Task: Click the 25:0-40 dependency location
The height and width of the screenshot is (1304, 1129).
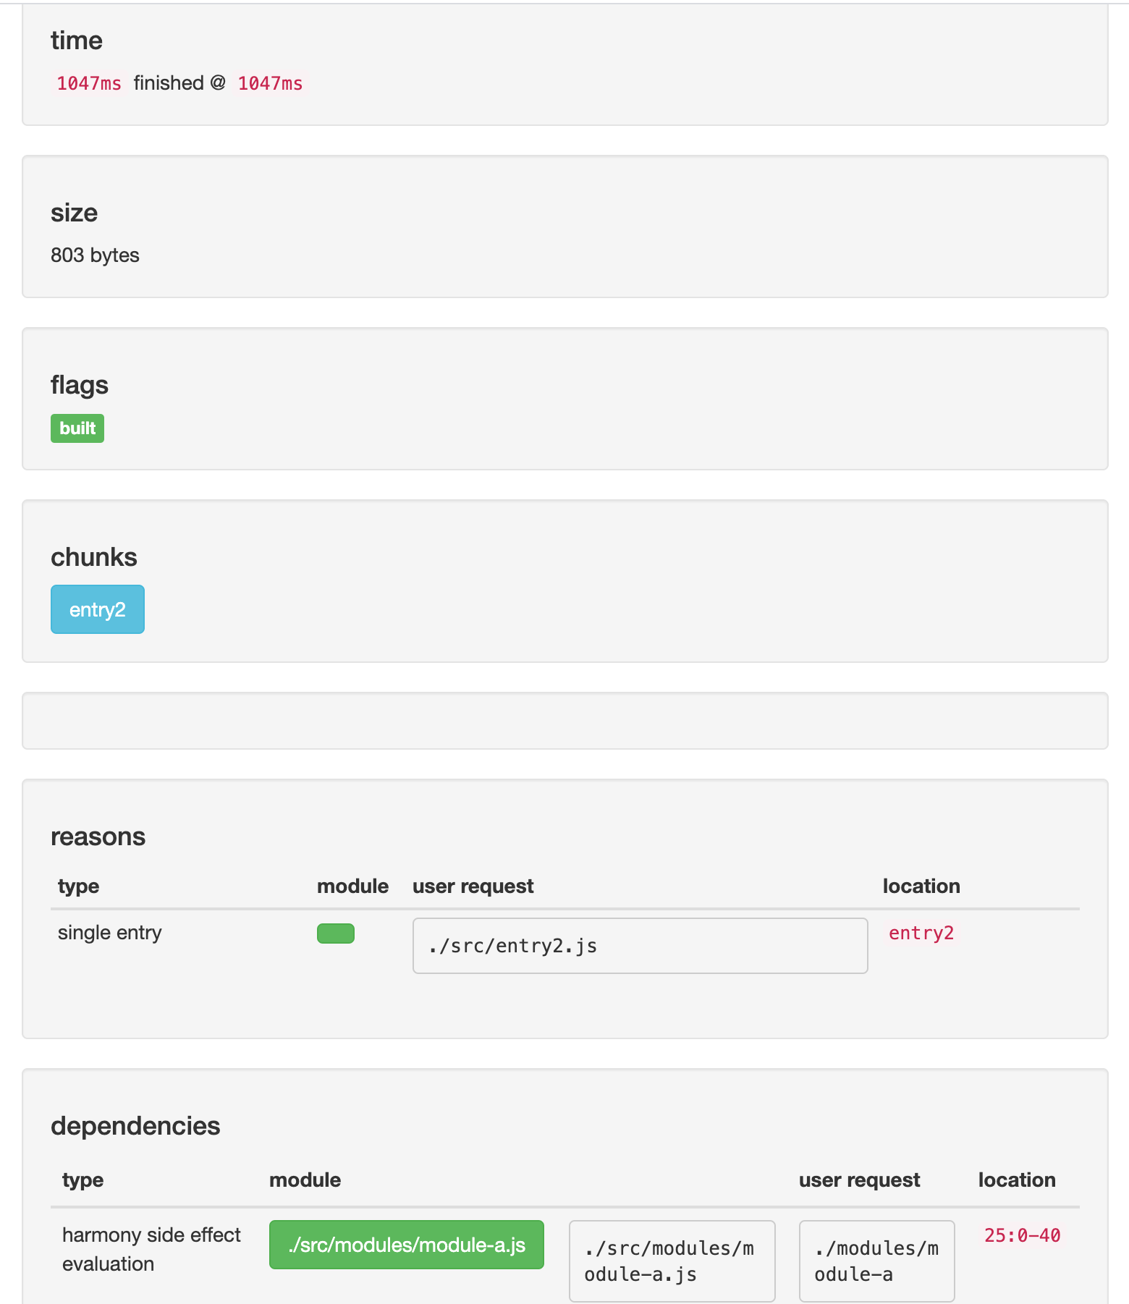Action: click(1022, 1235)
